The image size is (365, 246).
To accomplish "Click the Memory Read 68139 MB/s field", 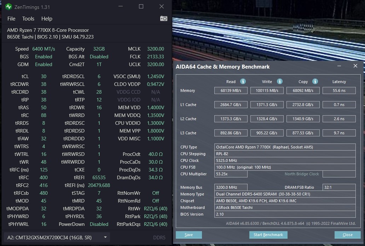I will [x=231, y=90].
